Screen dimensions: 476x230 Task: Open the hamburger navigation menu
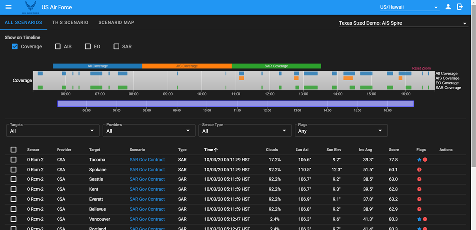(8, 7)
